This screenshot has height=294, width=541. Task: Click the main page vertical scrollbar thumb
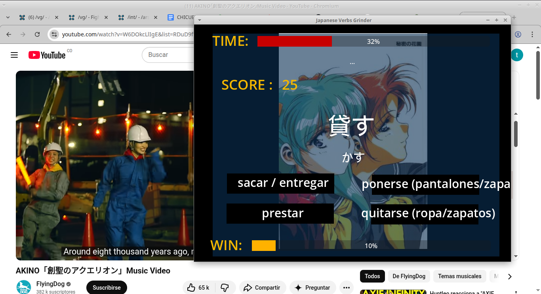pyautogui.click(x=538, y=75)
